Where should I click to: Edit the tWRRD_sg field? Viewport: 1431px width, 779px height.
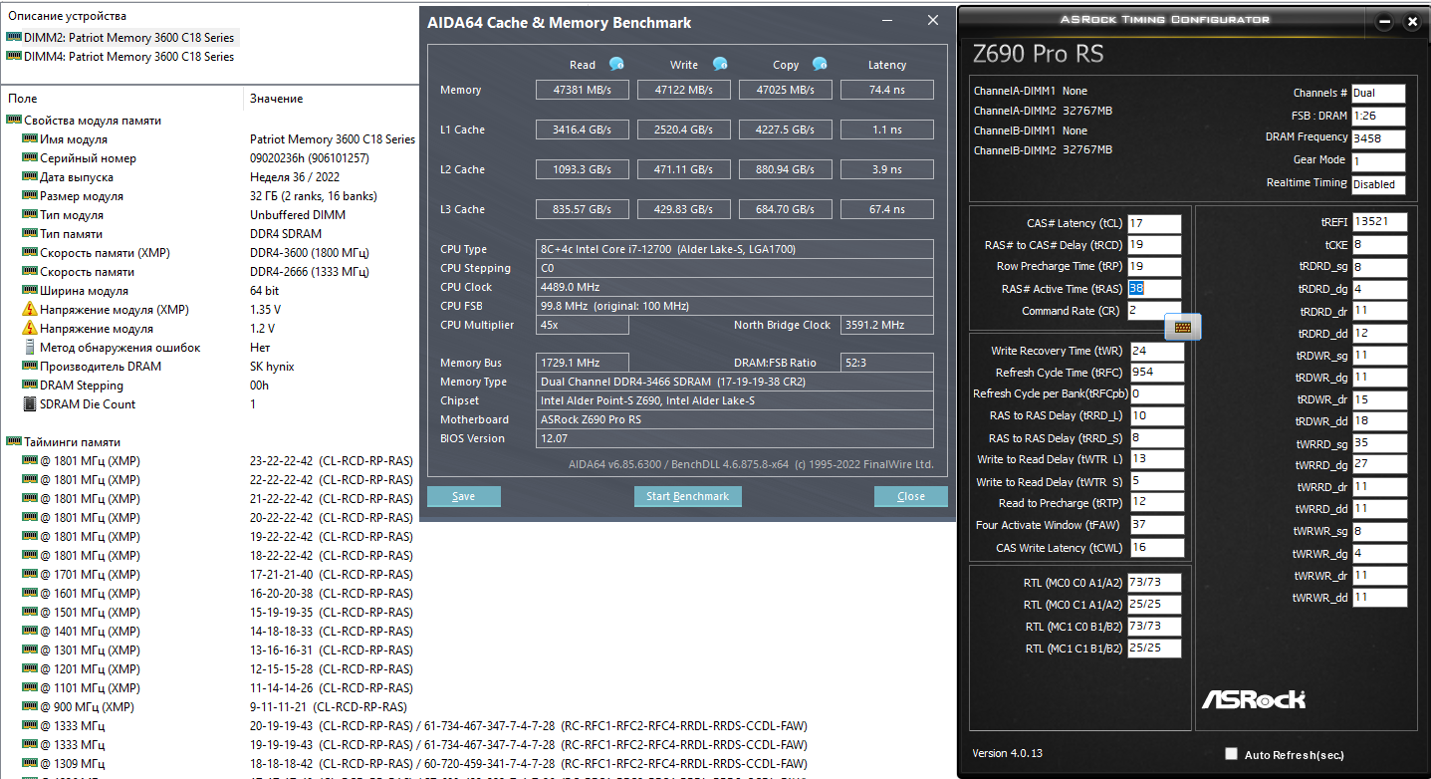tap(1379, 443)
